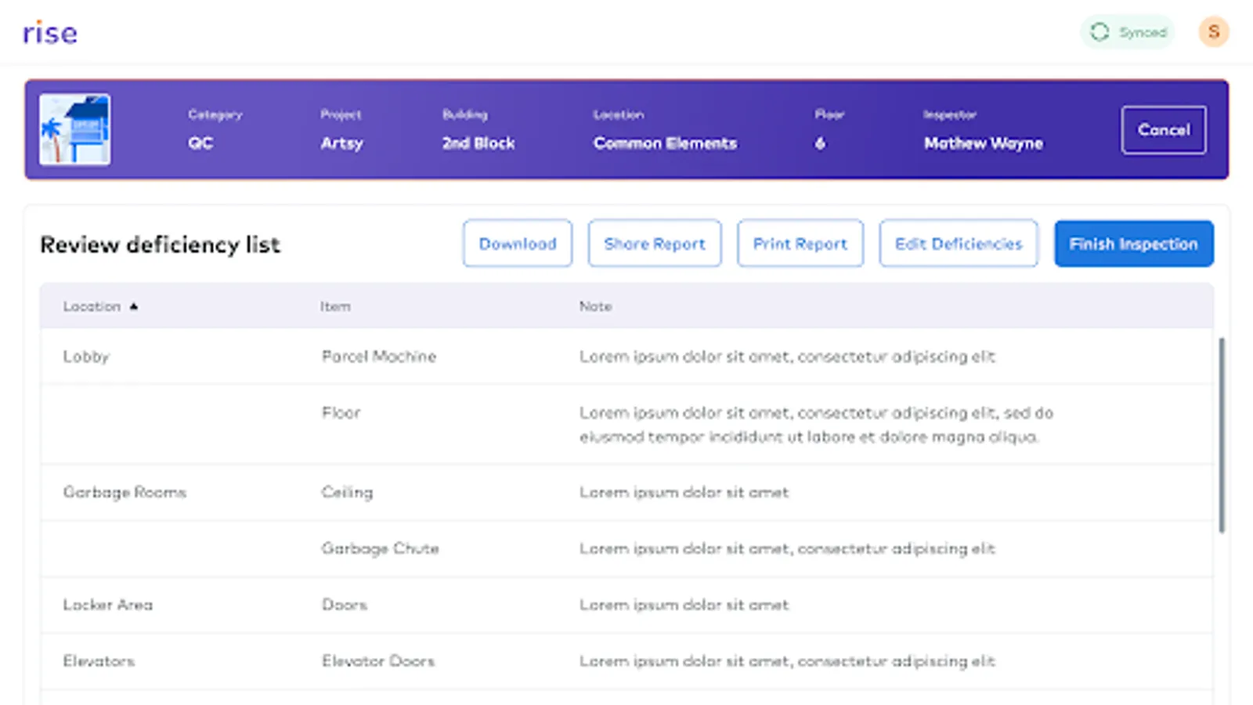Click the Cancel button
This screenshot has width=1253, height=705.
point(1163,130)
